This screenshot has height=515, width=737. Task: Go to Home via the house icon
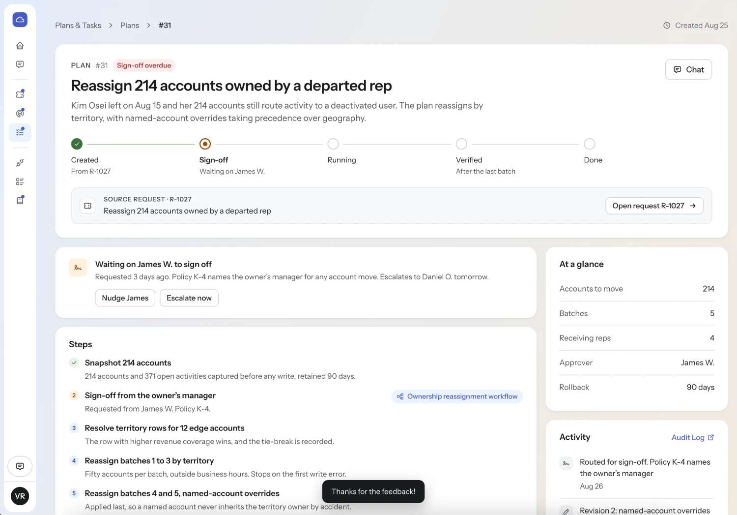pos(20,46)
